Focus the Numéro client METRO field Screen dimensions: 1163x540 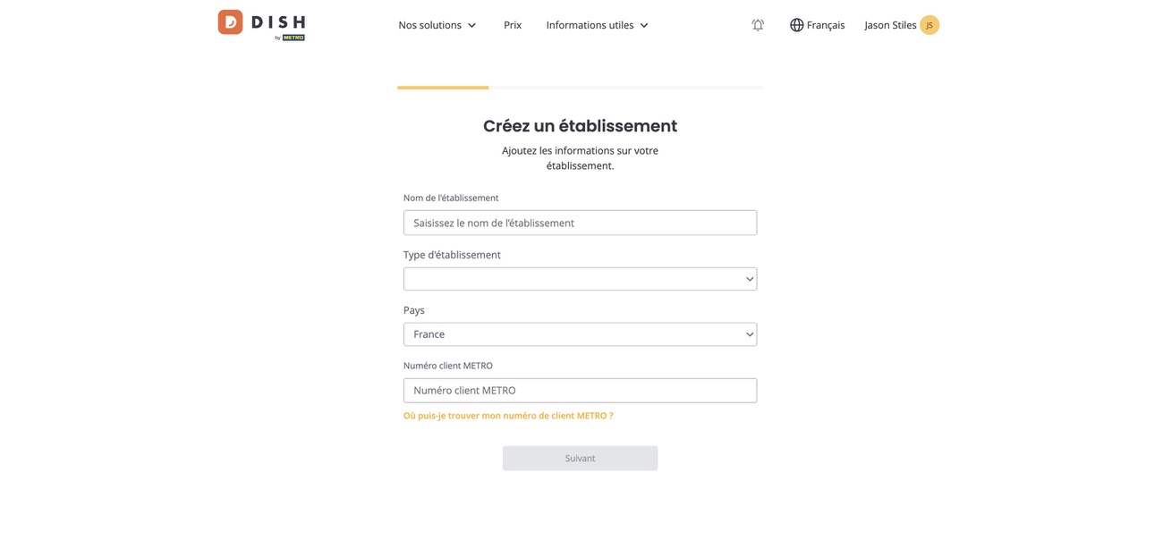click(x=580, y=390)
